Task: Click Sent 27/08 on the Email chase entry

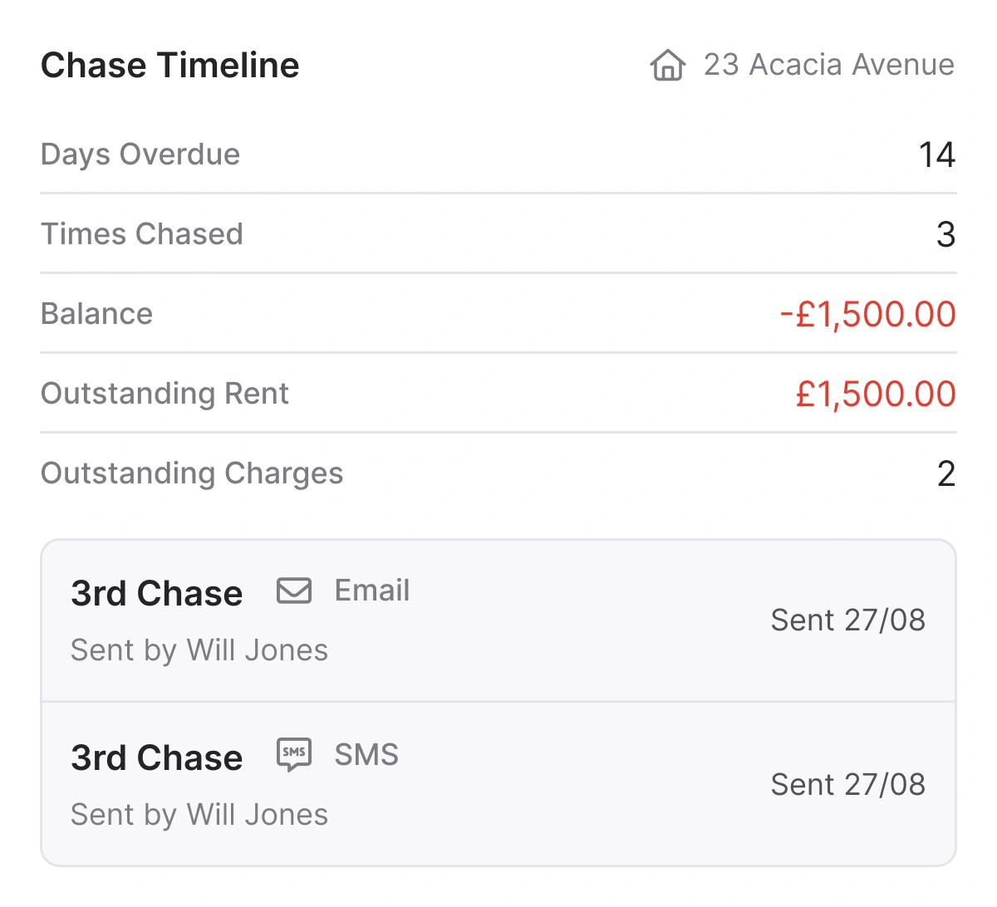Action: click(848, 620)
